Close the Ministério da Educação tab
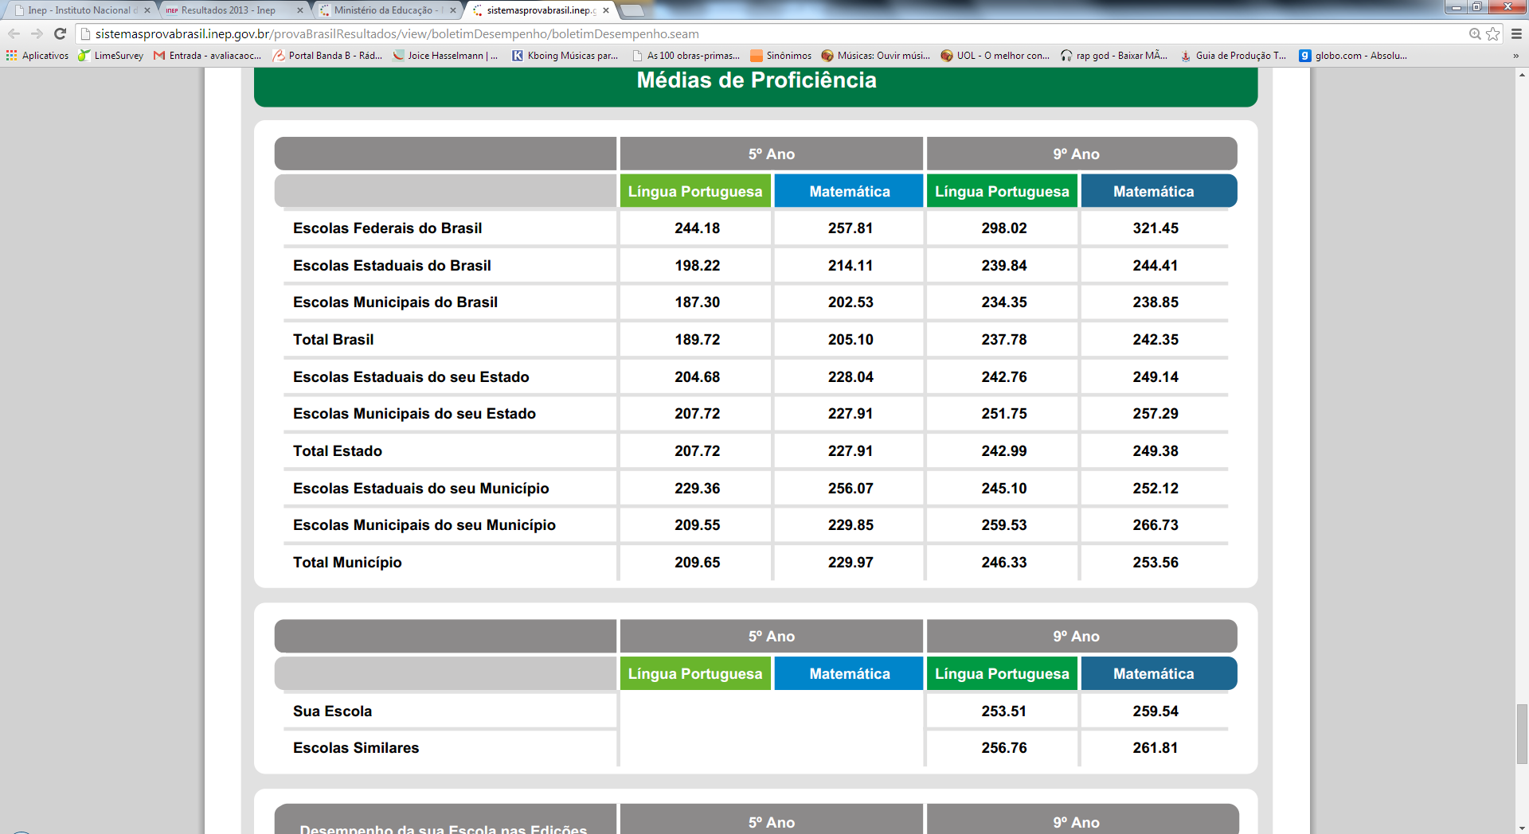The height and width of the screenshot is (834, 1529). tap(453, 10)
